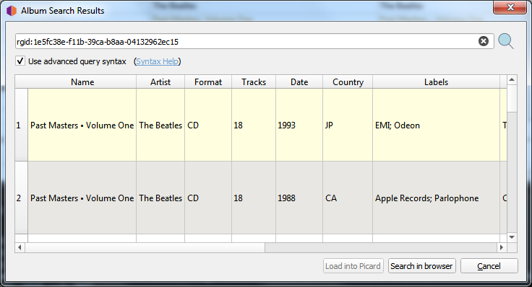Close the Album Search Results window
This screenshot has height=287, width=532.
(510, 7)
